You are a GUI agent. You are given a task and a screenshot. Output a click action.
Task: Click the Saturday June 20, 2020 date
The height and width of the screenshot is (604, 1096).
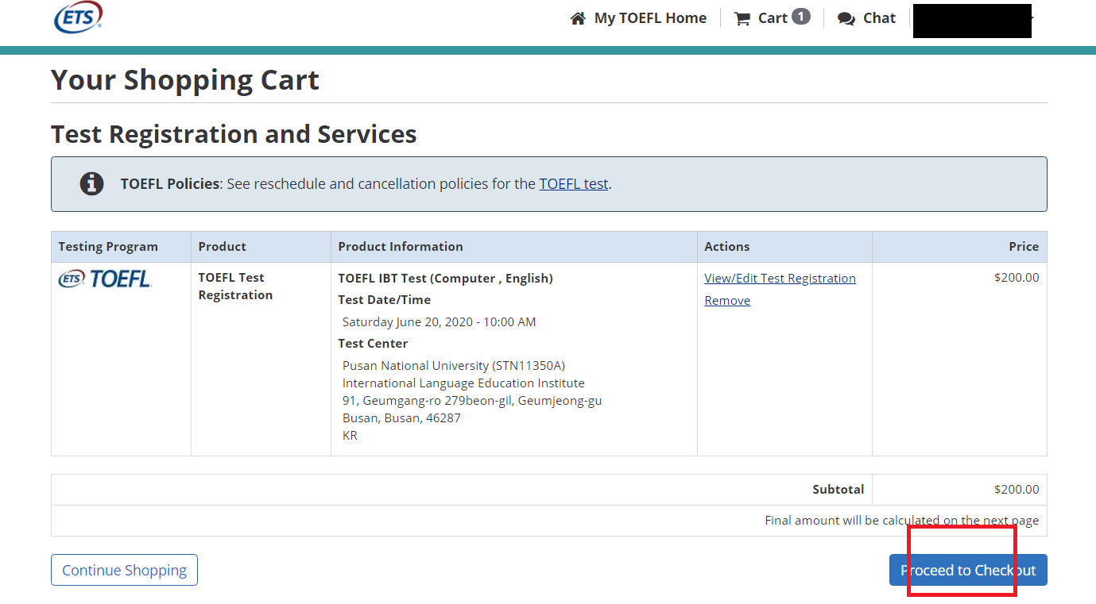[x=440, y=321]
